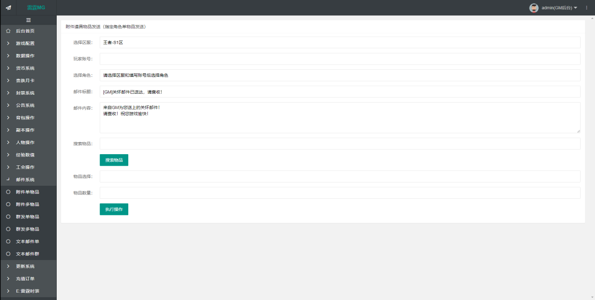Open the 选择区服 server selector

pyautogui.click(x=340, y=42)
